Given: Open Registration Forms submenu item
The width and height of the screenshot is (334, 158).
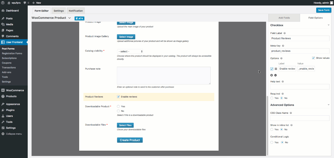Looking at the screenshot, I should [12, 53].
